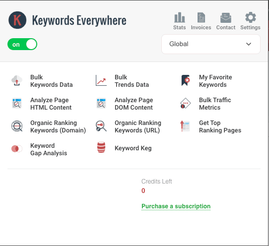Open the Keyword Keg link
The width and height of the screenshot is (269, 246).
[133, 148]
